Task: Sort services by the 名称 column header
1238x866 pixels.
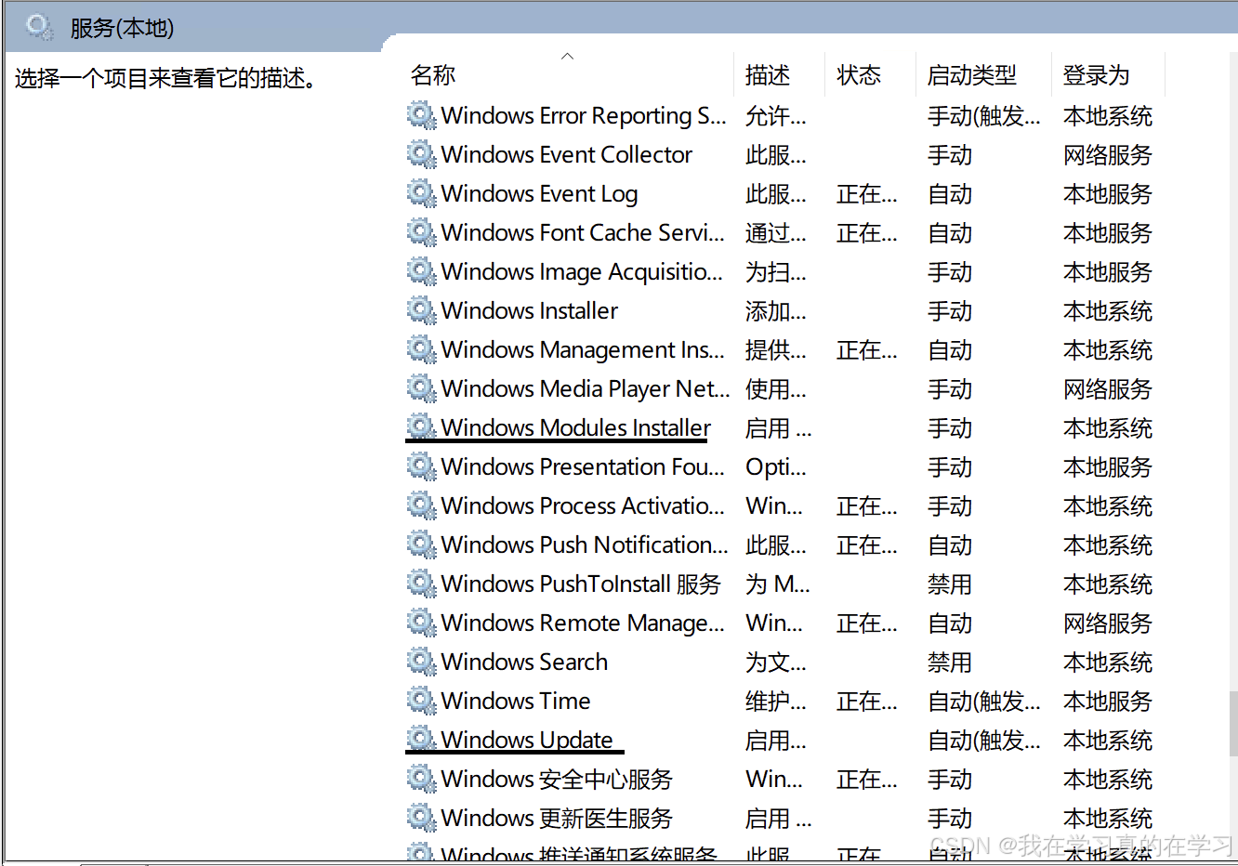Action: coord(433,75)
